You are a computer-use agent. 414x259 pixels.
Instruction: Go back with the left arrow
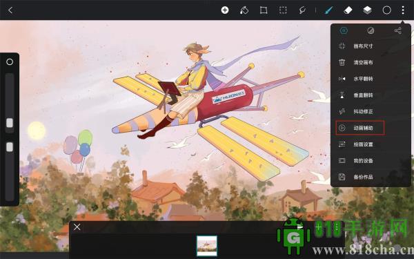click(10, 10)
